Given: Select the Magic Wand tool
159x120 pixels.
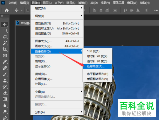Looking at the screenshot, I should click(5, 43).
